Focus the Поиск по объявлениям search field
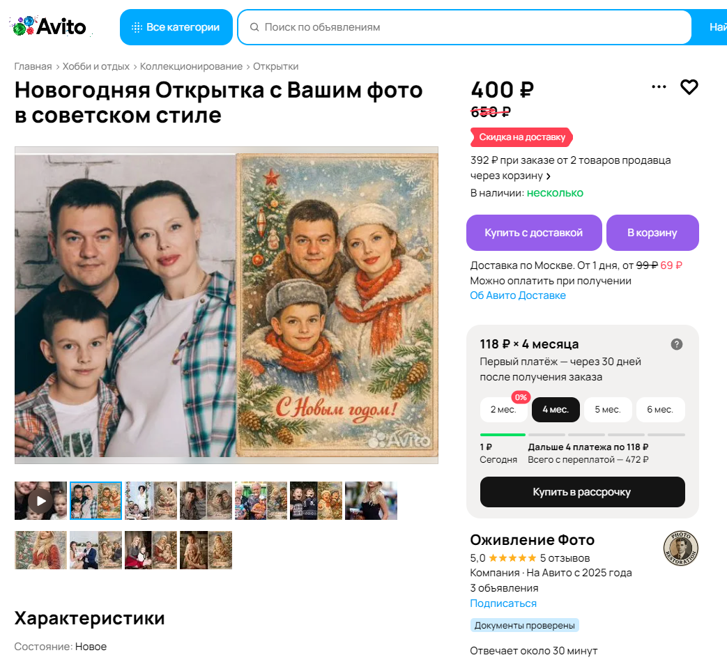 click(x=465, y=27)
